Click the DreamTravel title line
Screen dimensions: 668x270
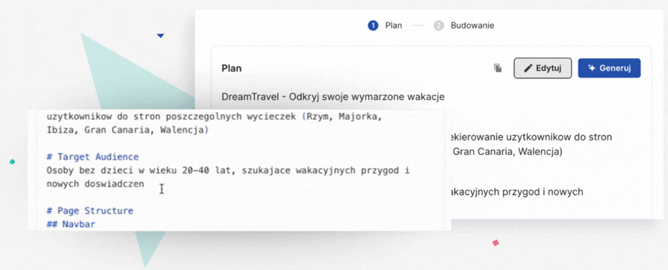click(x=333, y=97)
